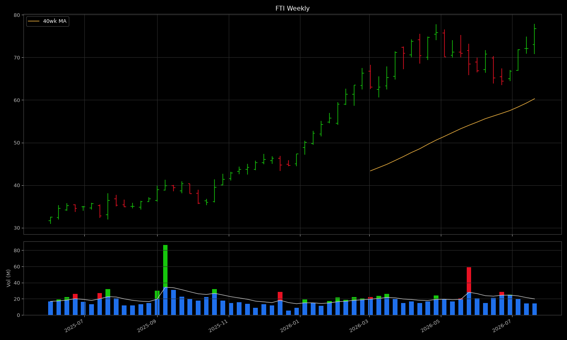Click the date label 2025-07
Image resolution: width=567 pixels, height=340 pixels.
click(x=75, y=325)
